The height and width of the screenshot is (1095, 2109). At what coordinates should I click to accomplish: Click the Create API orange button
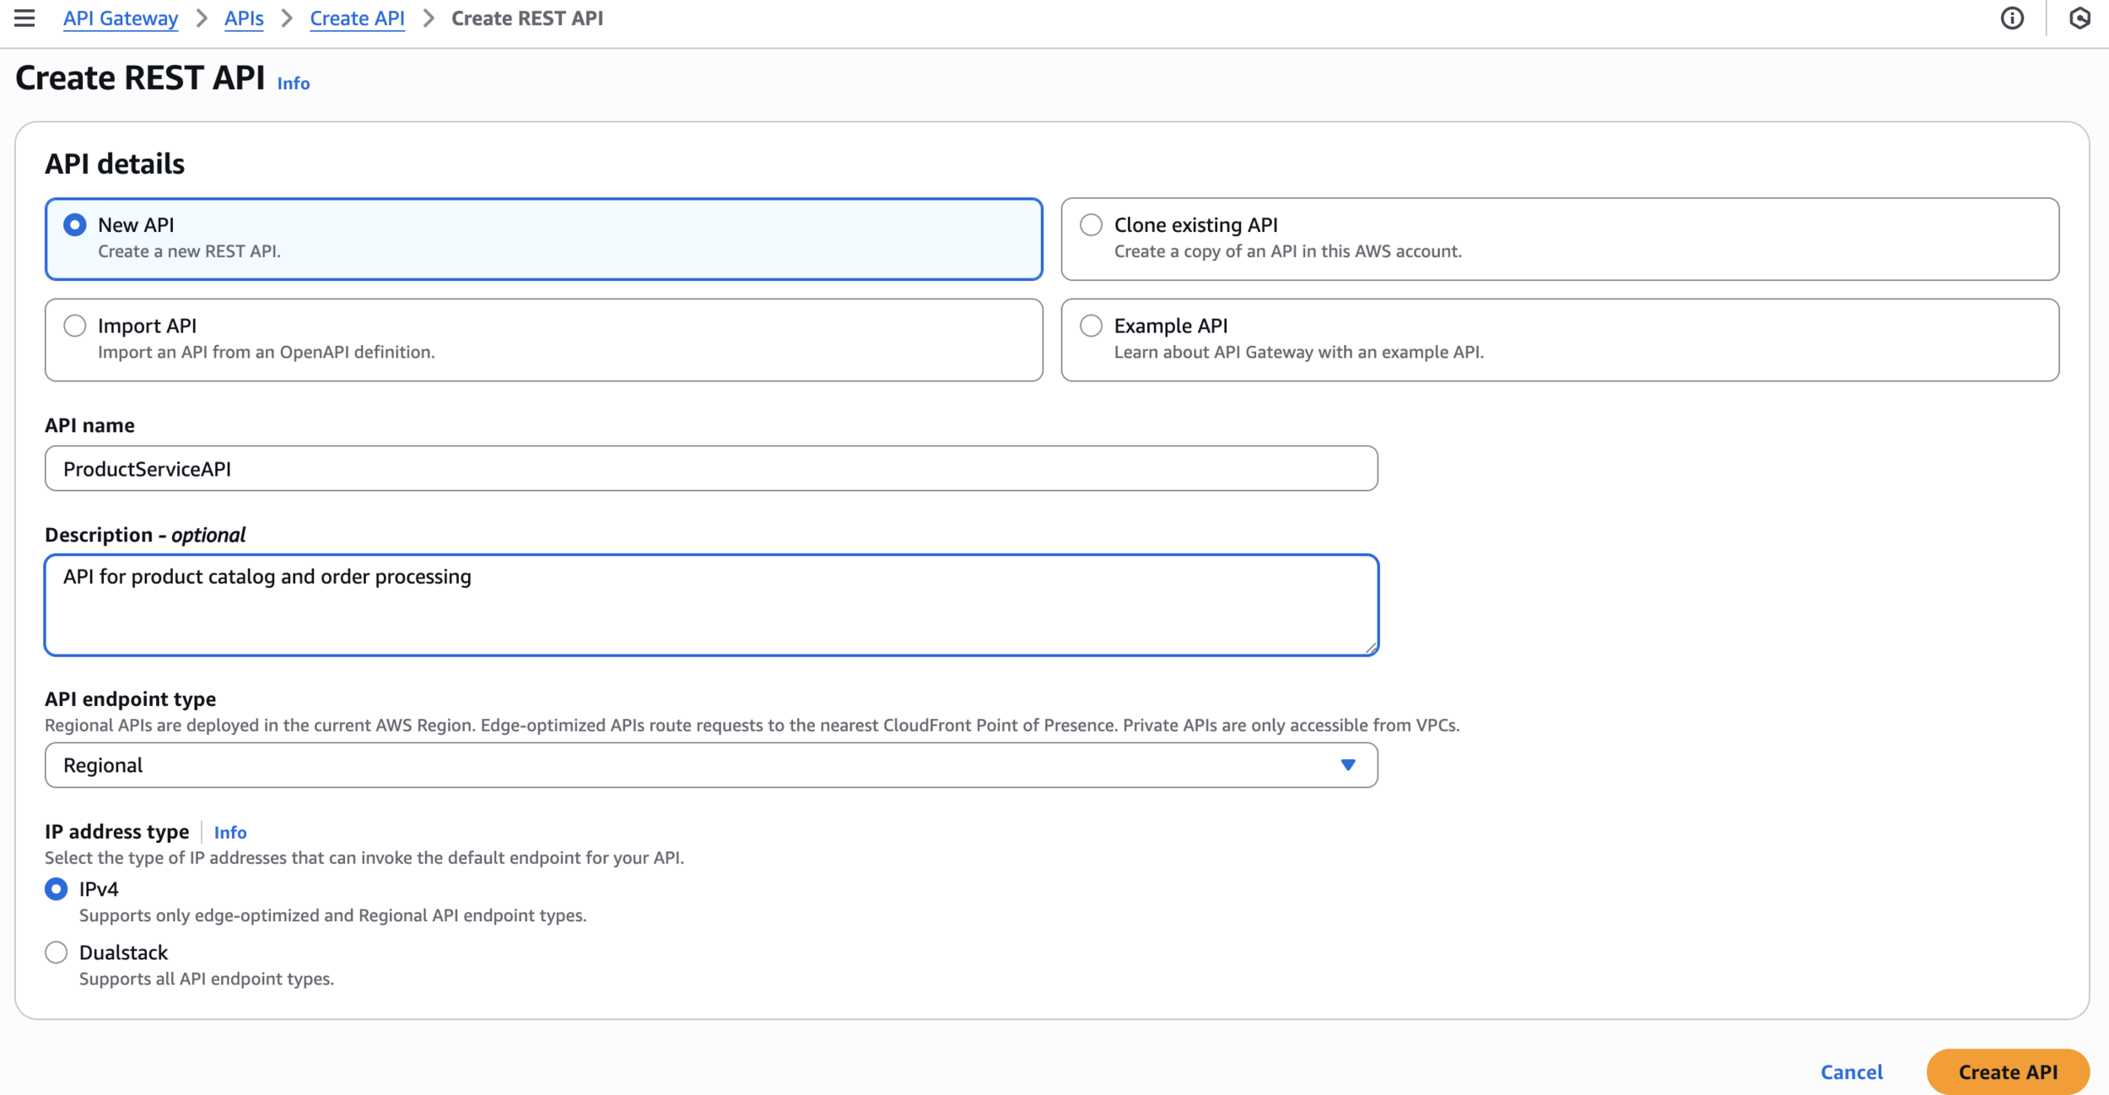(x=2007, y=1071)
